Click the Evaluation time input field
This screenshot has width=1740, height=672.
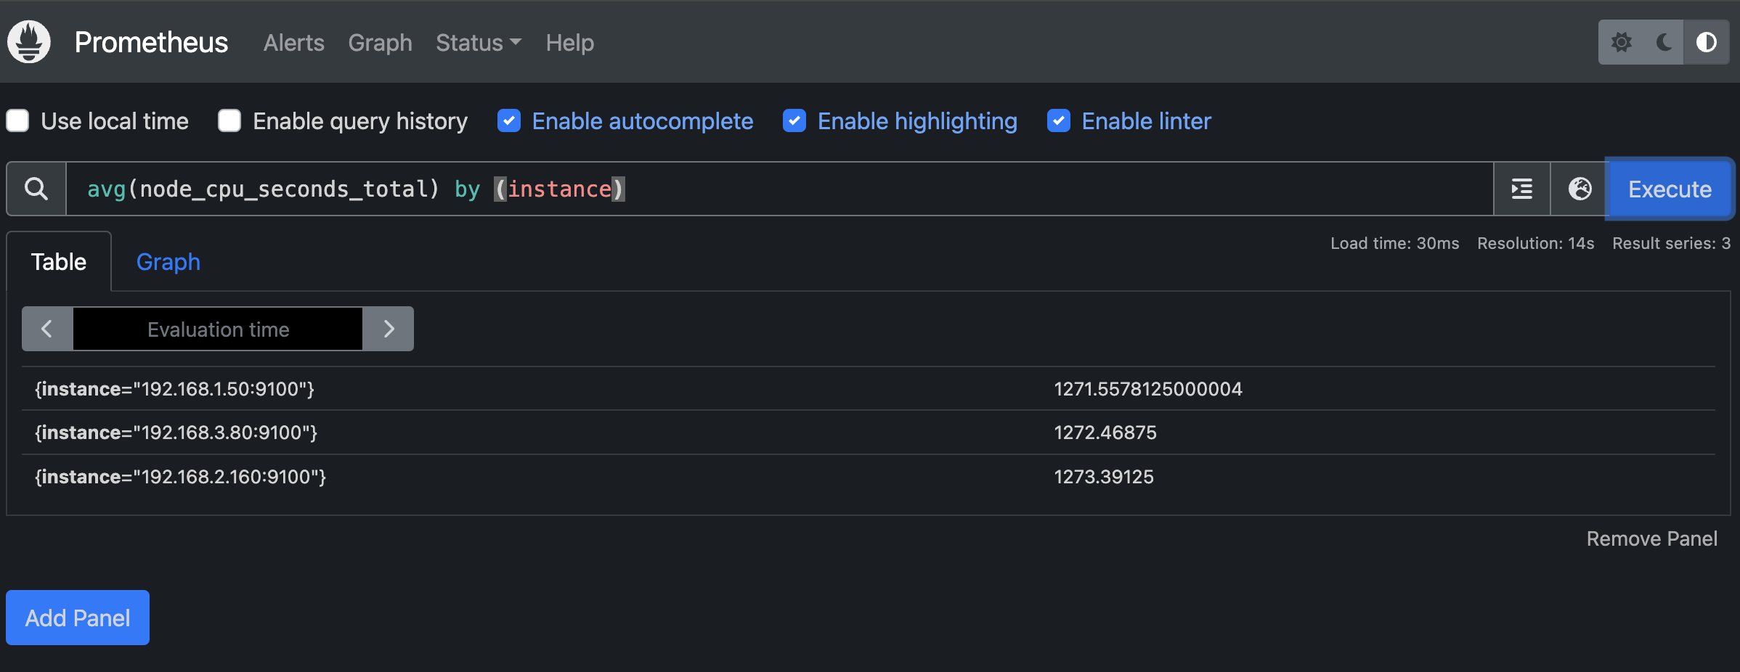(218, 329)
